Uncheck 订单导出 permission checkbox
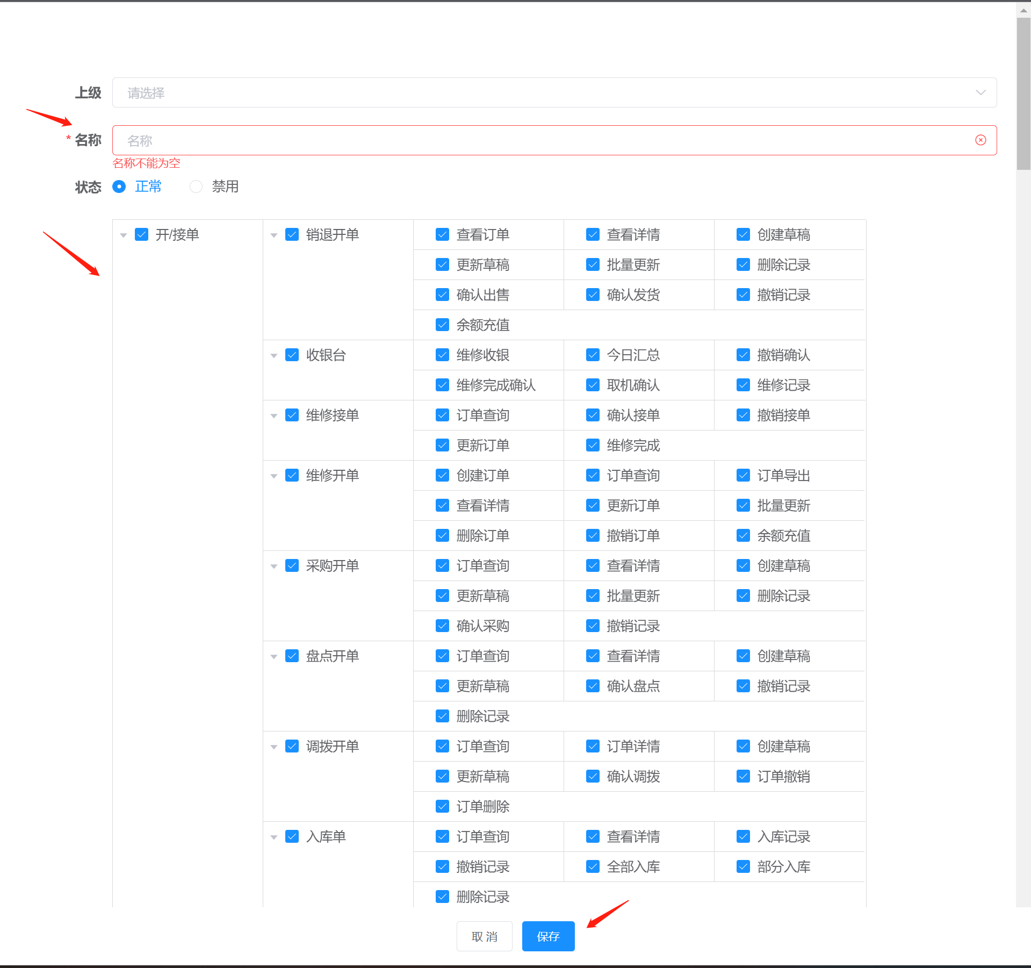Image resolution: width=1031 pixels, height=968 pixels. (x=744, y=475)
